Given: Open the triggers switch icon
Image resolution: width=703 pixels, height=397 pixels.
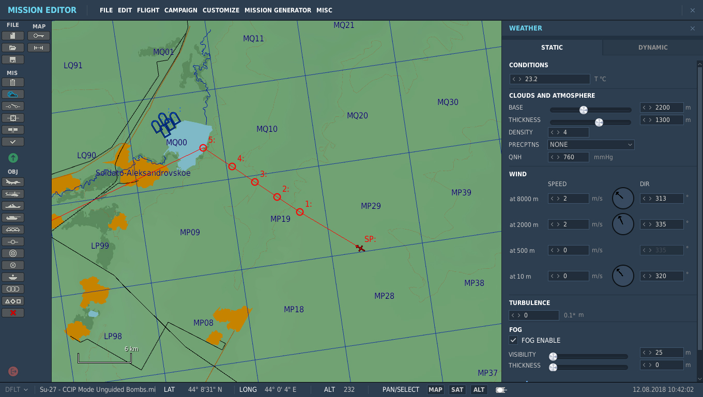Looking at the screenshot, I should point(13,106).
